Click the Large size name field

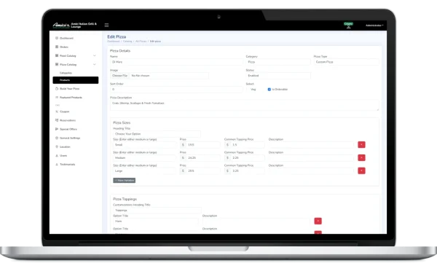[144, 170]
